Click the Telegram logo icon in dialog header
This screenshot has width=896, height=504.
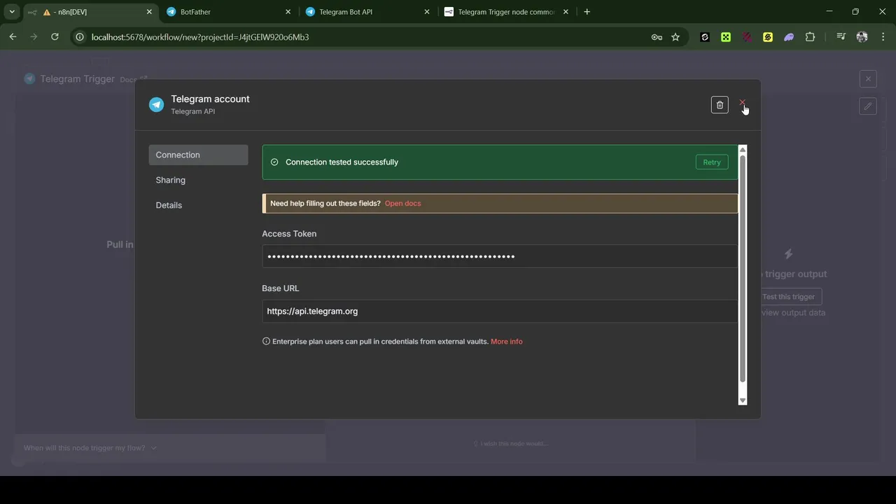point(156,105)
